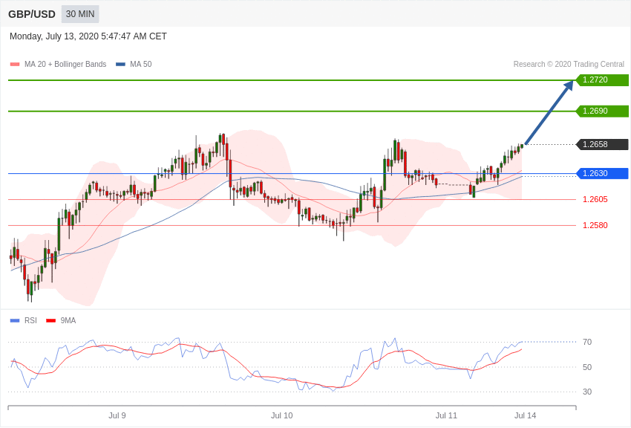Viewport: 631px width, 428px height.
Task: Click the red 1.2605 support label
Action: [x=595, y=200]
